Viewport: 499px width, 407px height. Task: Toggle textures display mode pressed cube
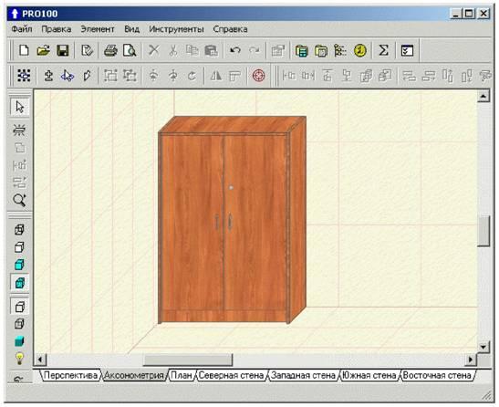pos(20,283)
